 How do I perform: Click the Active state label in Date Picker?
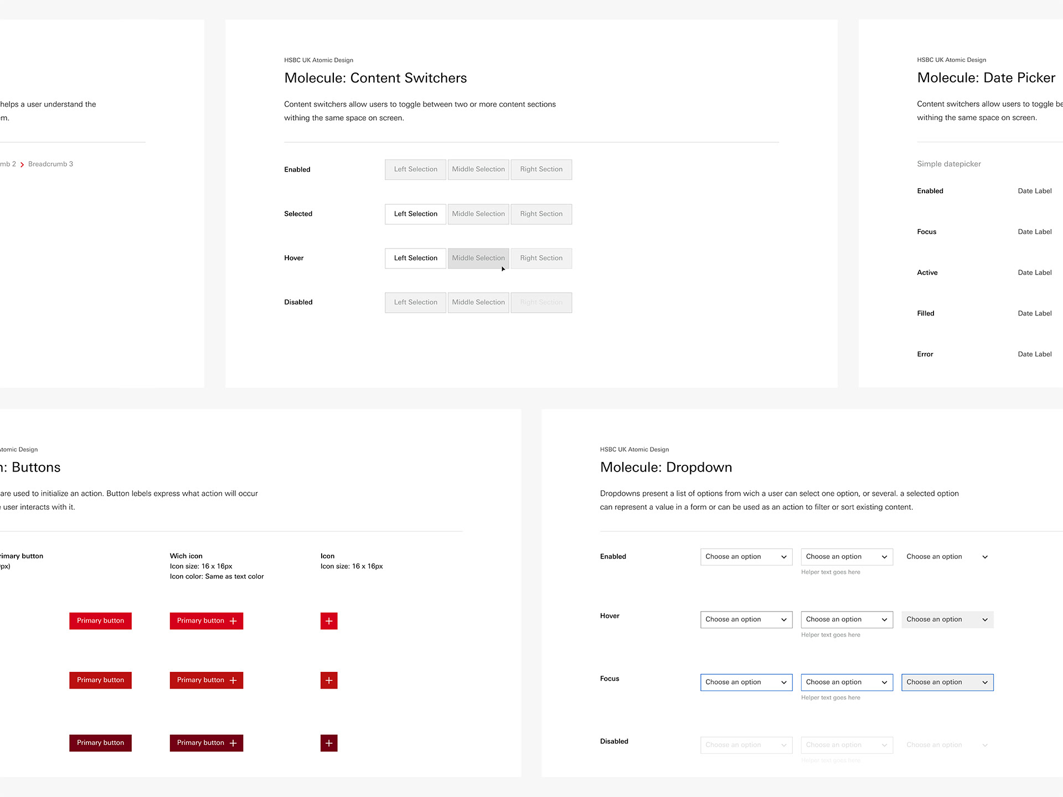(x=927, y=272)
